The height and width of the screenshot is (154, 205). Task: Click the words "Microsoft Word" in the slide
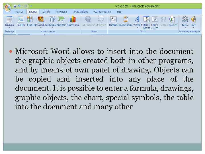click(42, 51)
